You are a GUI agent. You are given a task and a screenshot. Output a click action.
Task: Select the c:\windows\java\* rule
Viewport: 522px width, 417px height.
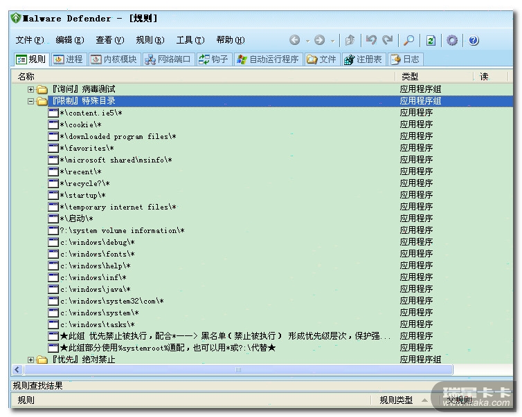(x=96, y=289)
